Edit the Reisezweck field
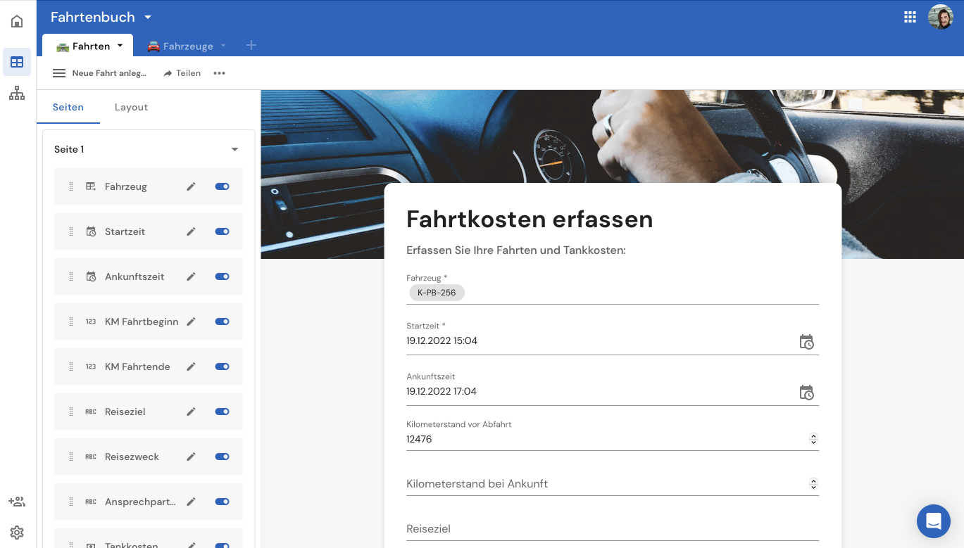Screen dimensions: 964x548 (x=191, y=457)
